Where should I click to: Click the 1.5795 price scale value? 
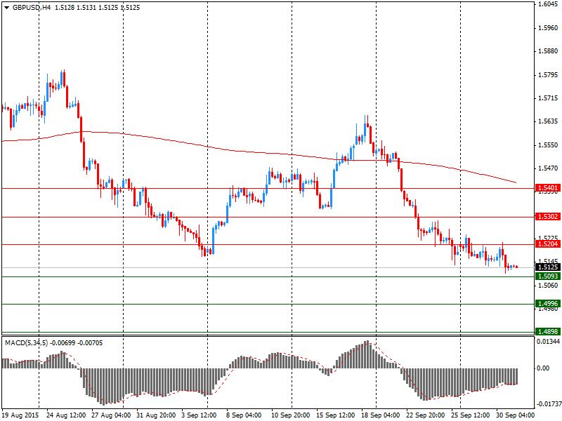549,75
